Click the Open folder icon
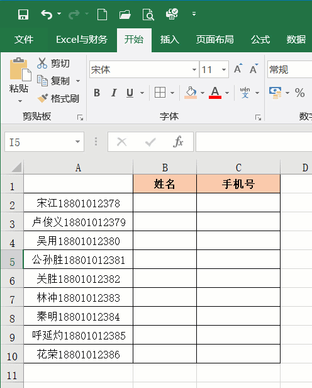Image resolution: width=312 pixels, height=388 pixels. point(125,14)
